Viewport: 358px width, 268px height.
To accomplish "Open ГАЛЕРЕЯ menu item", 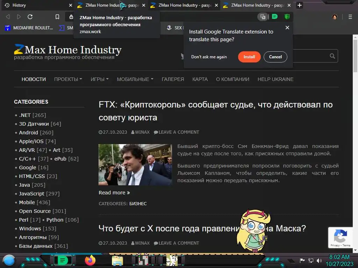I will coord(173,79).
